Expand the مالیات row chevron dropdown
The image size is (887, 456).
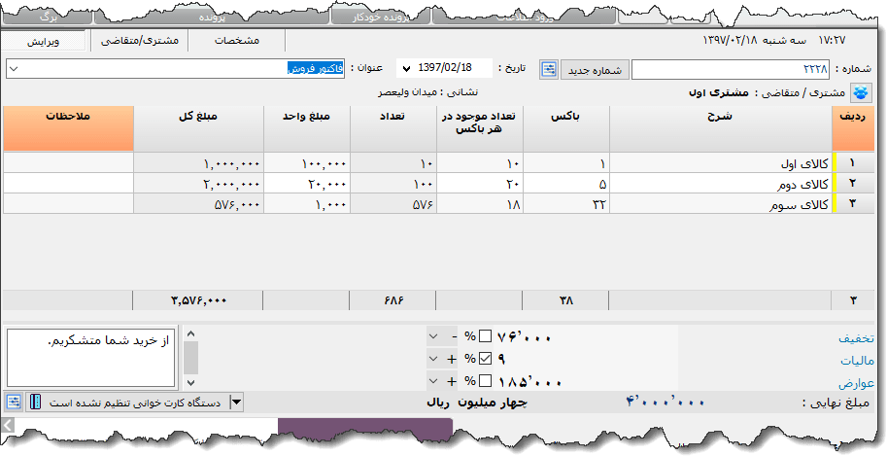[x=434, y=359]
